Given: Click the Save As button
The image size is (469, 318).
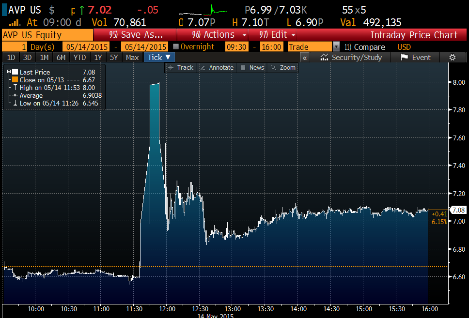Looking at the screenshot, I should tap(136, 35).
